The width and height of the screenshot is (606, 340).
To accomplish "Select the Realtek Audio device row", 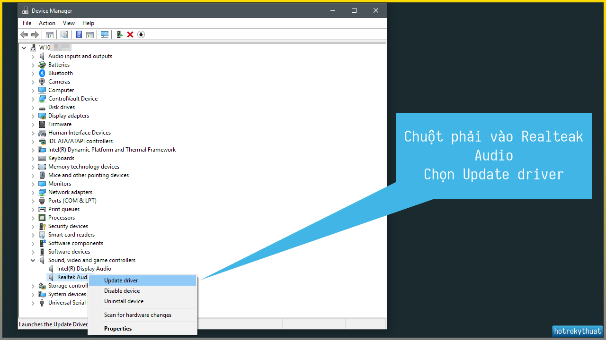I will pyautogui.click(x=72, y=277).
